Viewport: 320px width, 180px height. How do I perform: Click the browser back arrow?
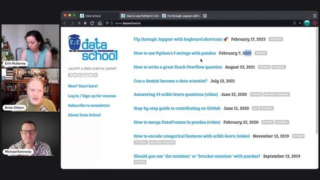(65, 23)
